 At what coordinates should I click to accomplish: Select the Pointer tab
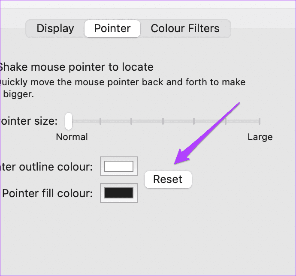(x=112, y=29)
